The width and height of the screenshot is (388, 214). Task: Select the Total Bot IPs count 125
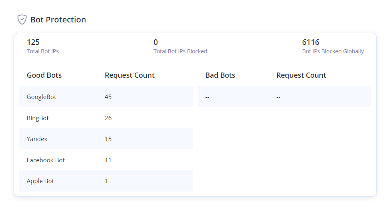click(33, 42)
